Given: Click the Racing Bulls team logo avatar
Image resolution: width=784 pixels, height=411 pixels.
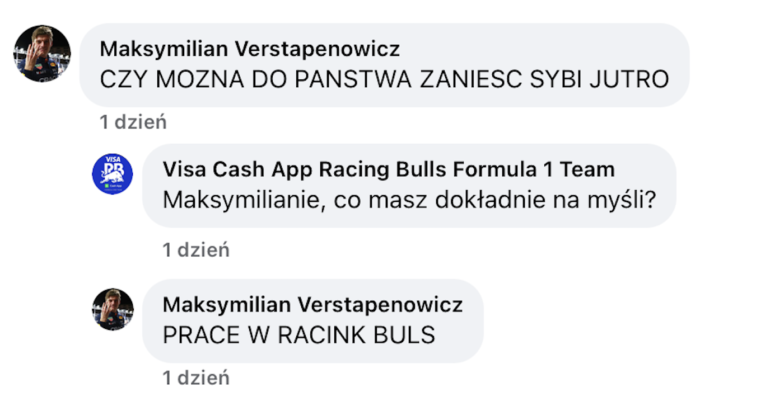Looking at the screenshot, I should 113,174.
